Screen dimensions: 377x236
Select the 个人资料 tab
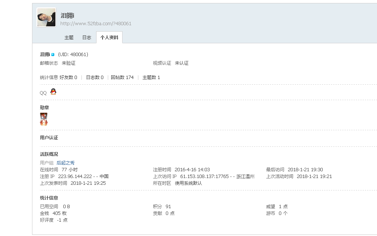[109, 38]
